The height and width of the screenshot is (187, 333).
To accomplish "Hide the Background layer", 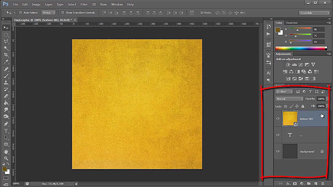I will [x=278, y=151].
